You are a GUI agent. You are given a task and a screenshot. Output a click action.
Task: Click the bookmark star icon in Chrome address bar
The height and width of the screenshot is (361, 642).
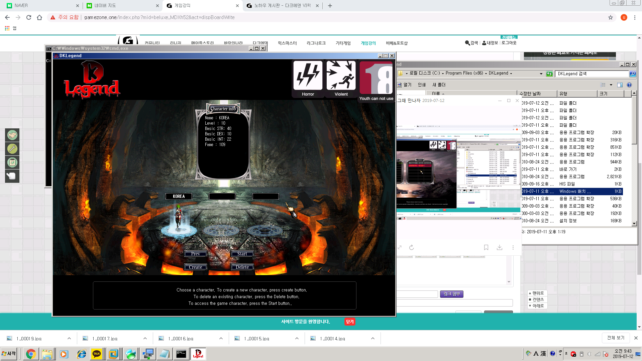[611, 17]
